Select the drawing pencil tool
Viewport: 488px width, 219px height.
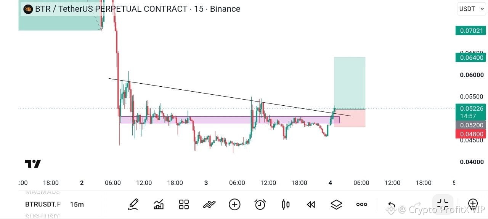pyautogui.click(x=133, y=205)
